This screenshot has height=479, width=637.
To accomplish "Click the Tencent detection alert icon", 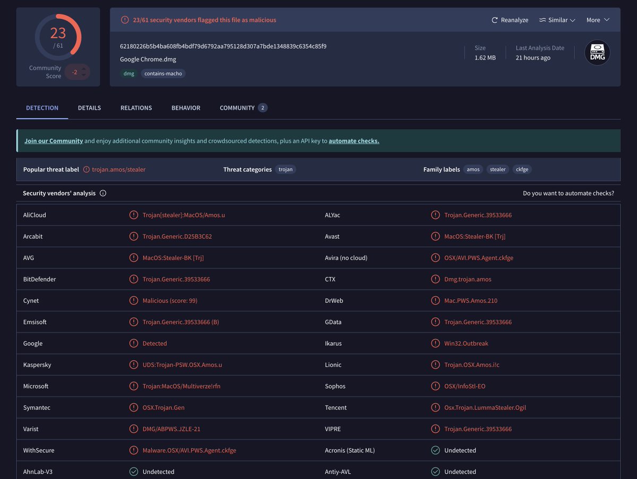I will click(x=435, y=408).
